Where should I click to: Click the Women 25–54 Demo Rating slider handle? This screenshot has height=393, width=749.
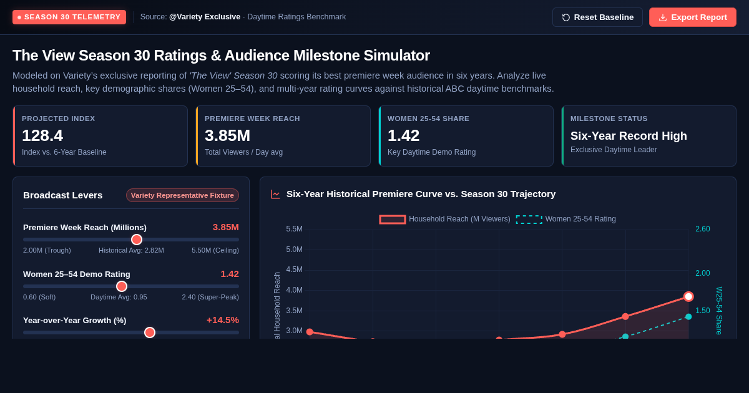pos(122,286)
